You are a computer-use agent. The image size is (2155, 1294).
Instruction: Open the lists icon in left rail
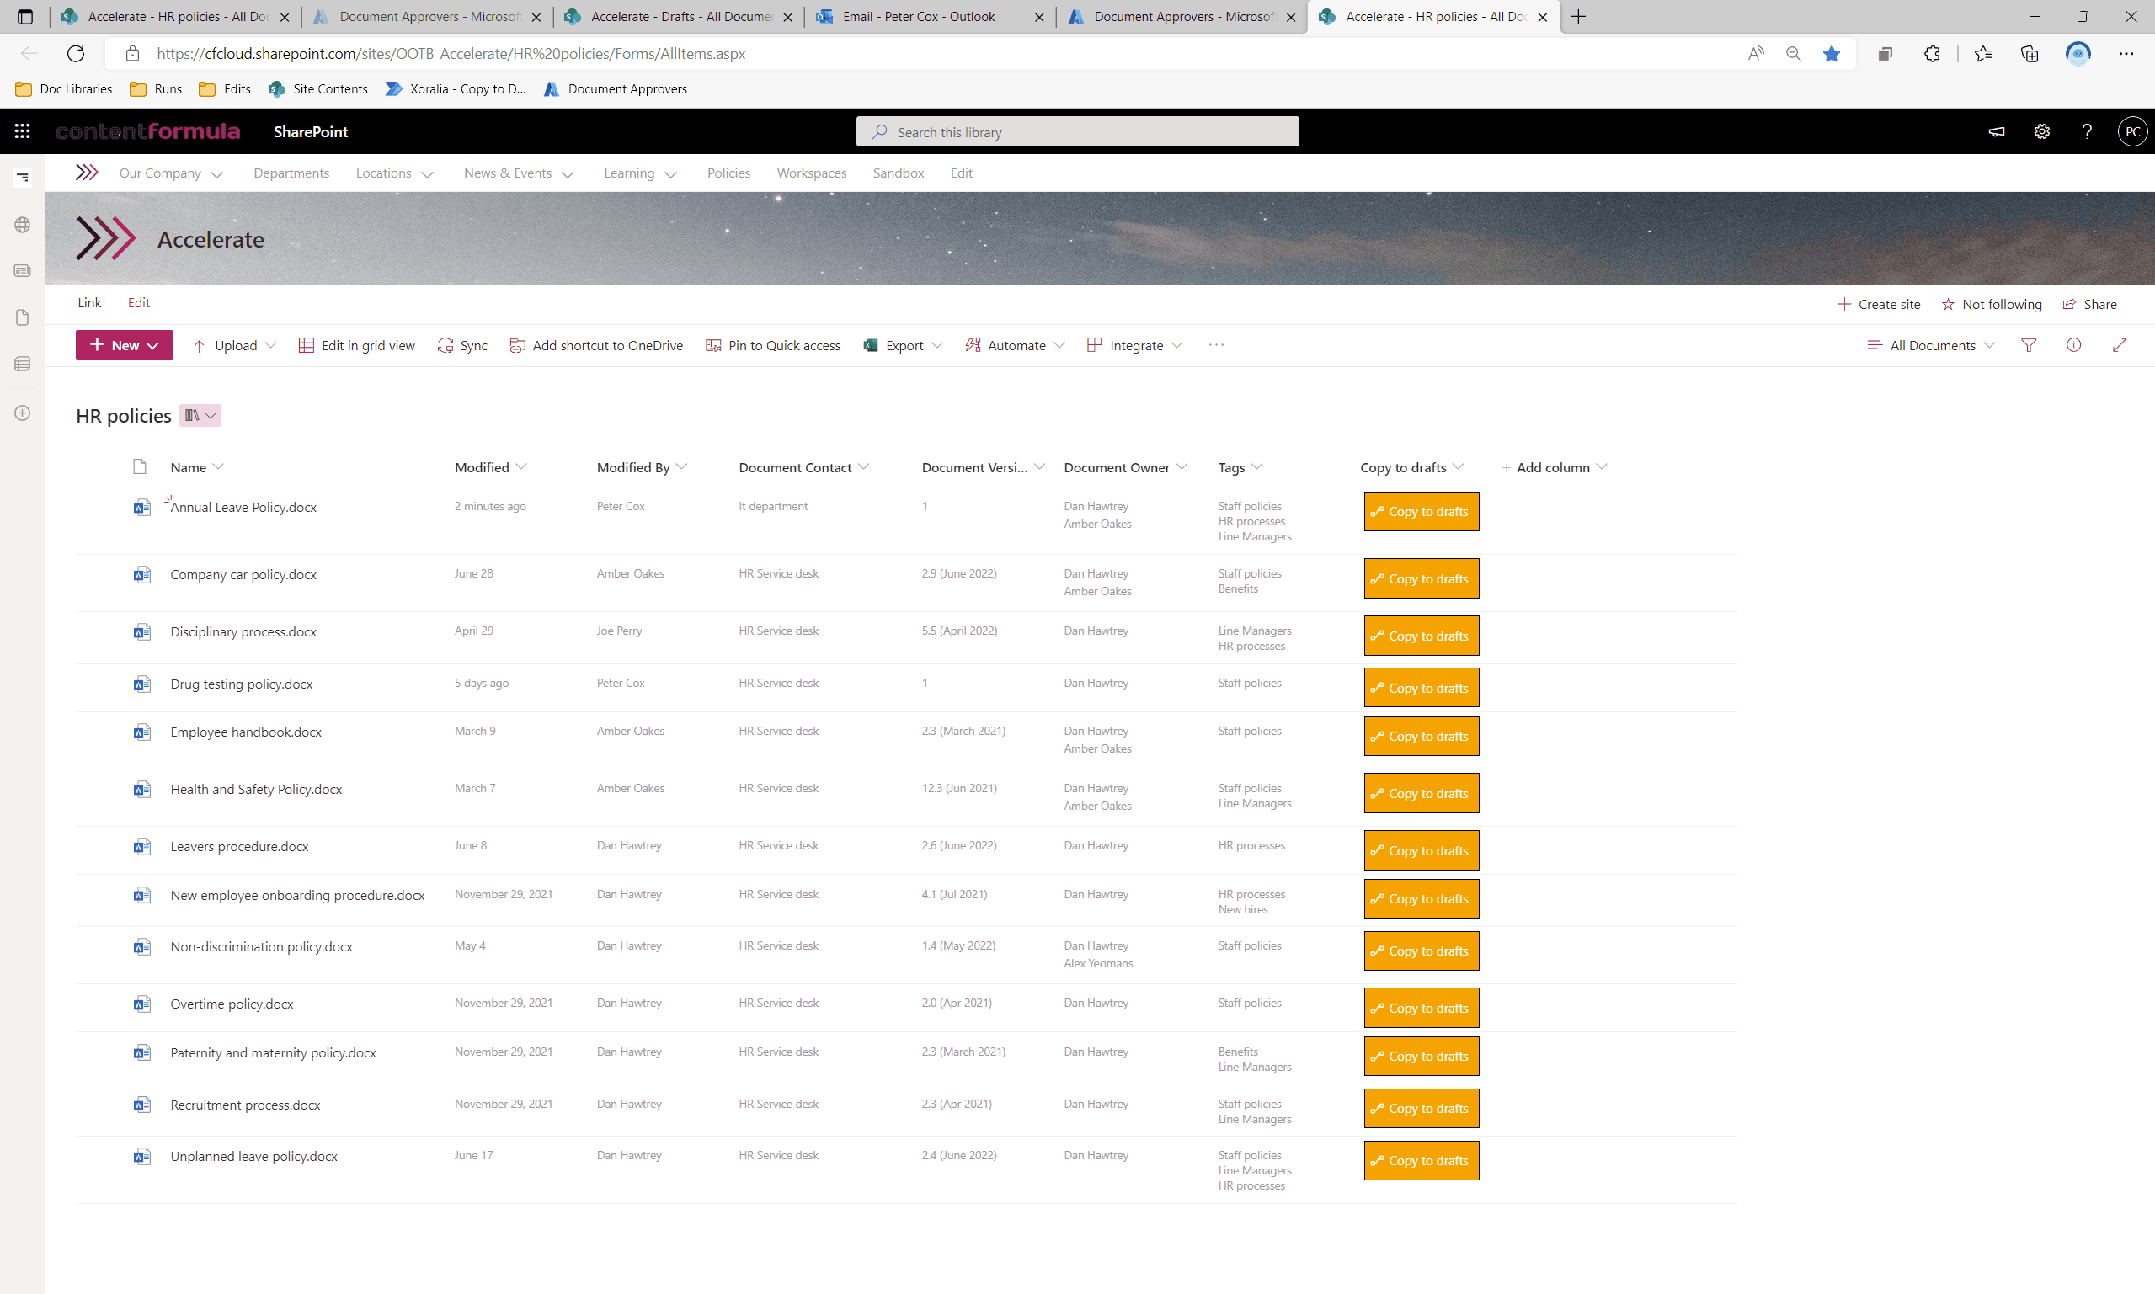[23, 364]
